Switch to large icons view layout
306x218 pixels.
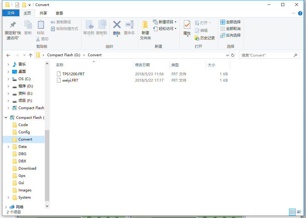[299, 212]
